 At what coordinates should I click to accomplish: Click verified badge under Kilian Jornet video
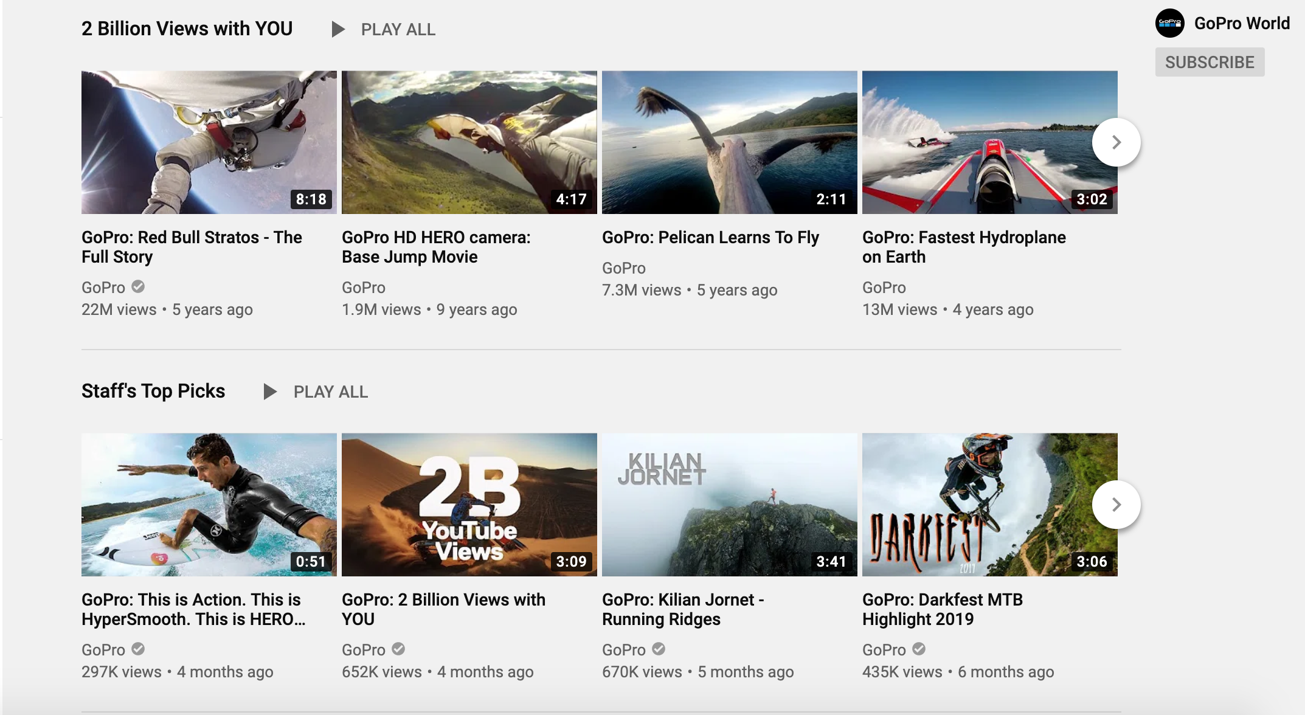[x=659, y=649]
